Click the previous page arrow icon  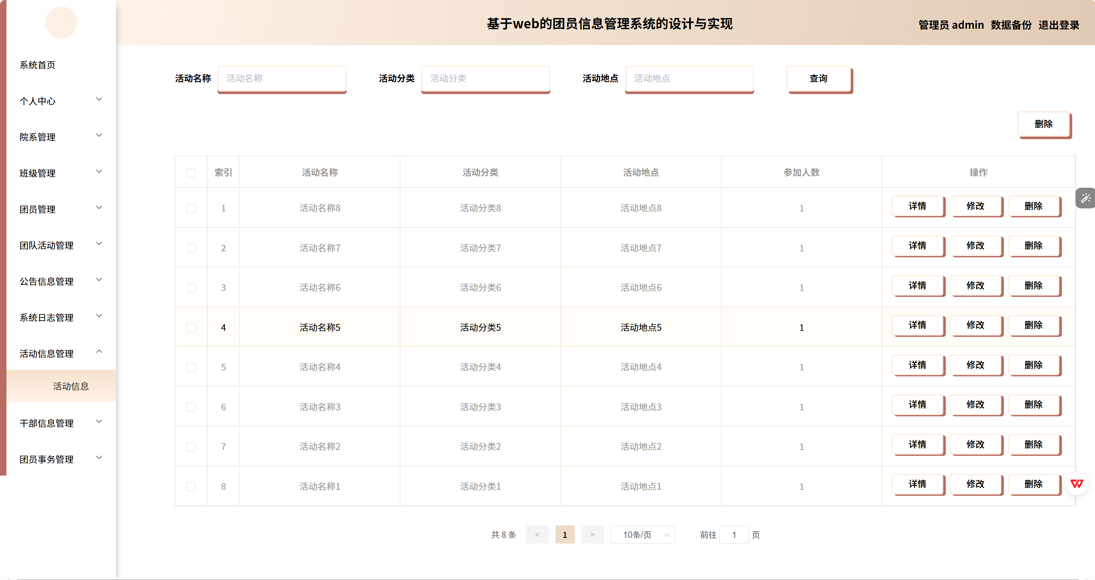pyautogui.click(x=537, y=534)
